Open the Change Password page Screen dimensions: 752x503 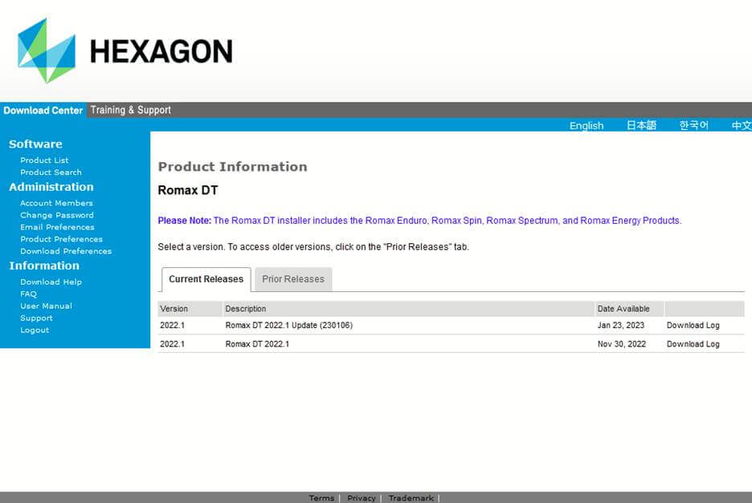coord(56,215)
